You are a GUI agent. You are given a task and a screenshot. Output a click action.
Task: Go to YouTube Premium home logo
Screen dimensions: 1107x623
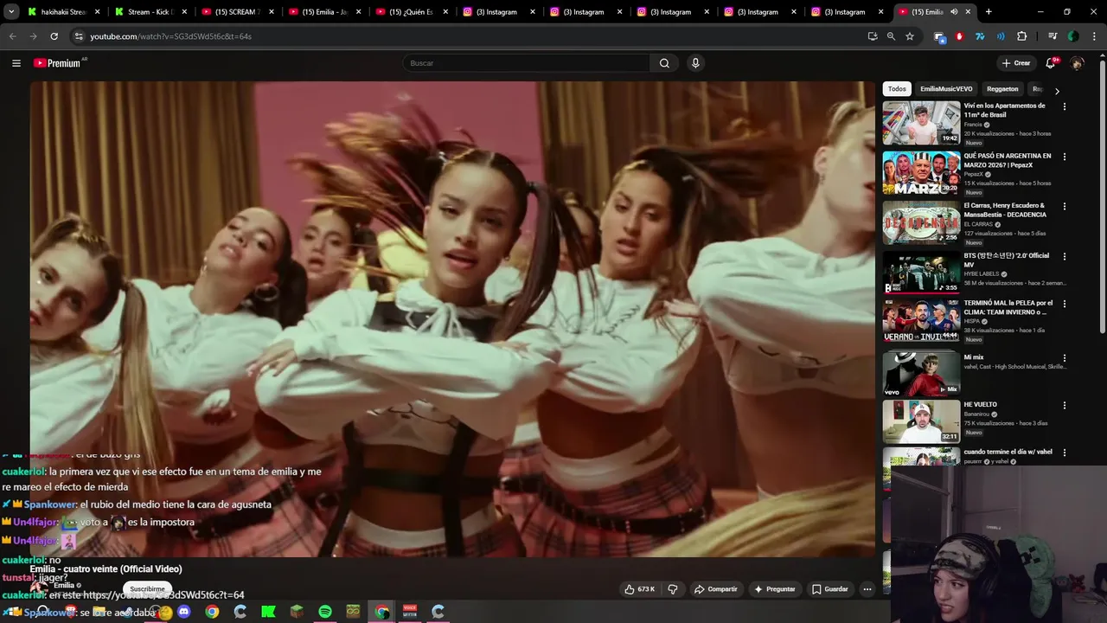pos(57,63)
